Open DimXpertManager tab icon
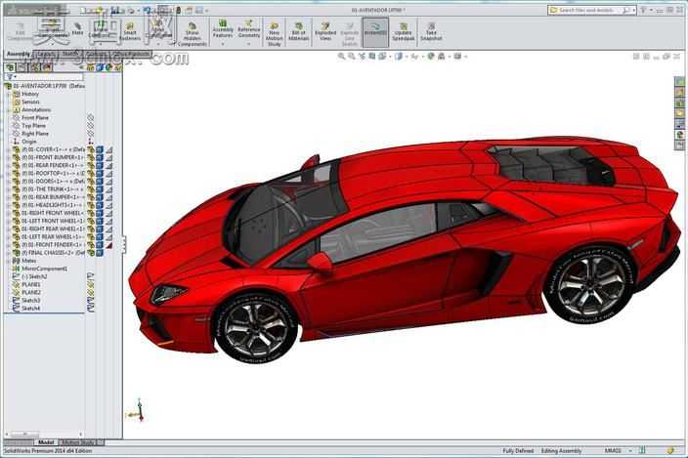 pyautogui.click(x=47, y=67)
